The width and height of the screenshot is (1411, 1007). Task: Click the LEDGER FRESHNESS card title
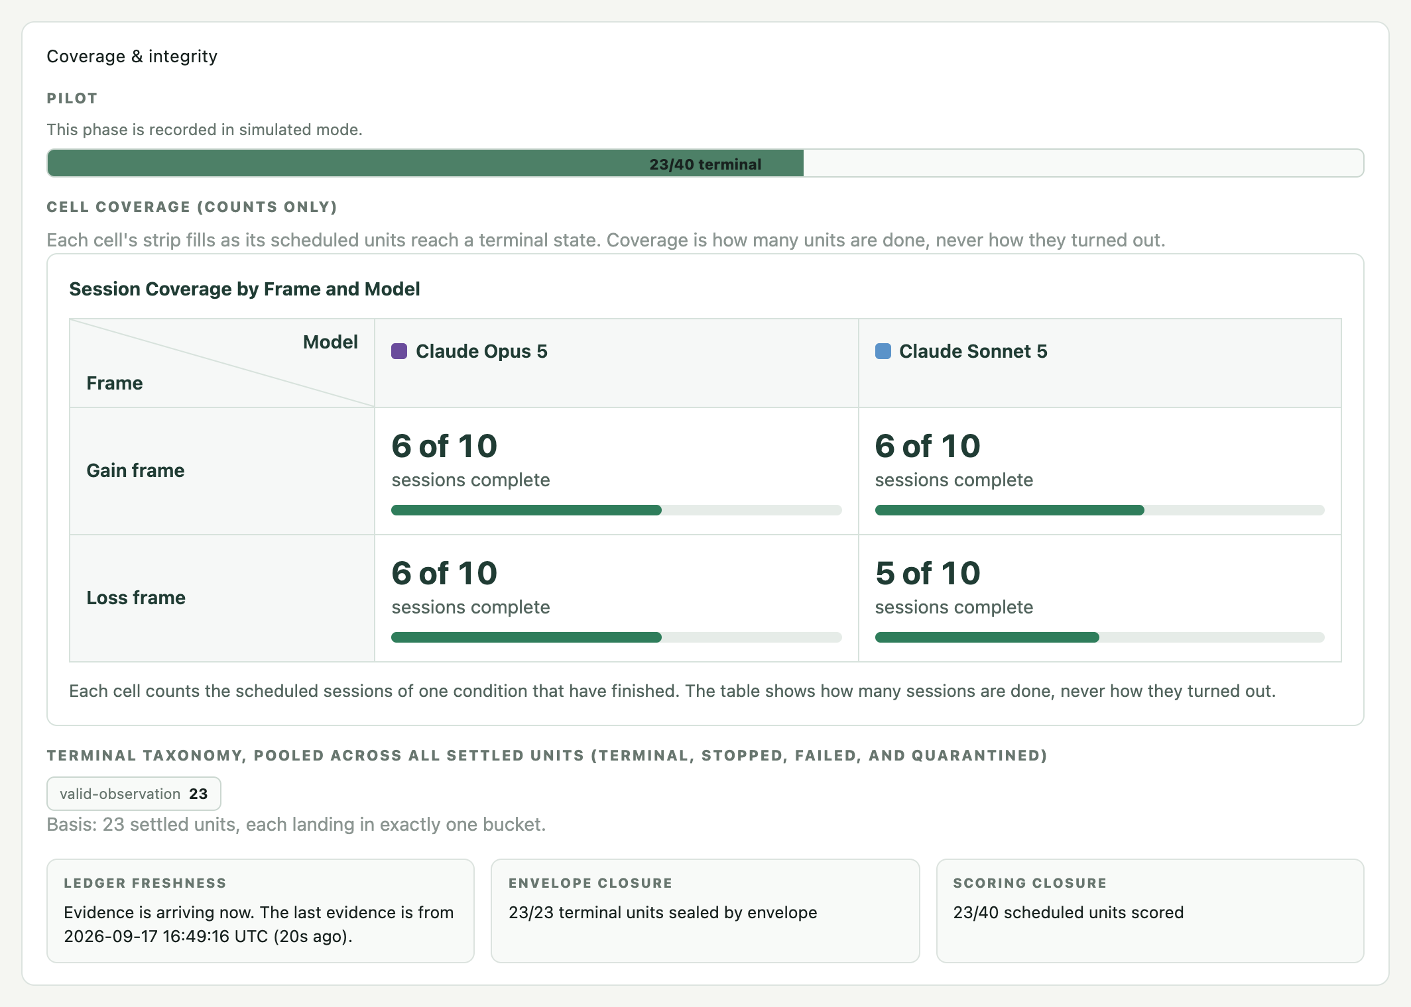point(145,883)
